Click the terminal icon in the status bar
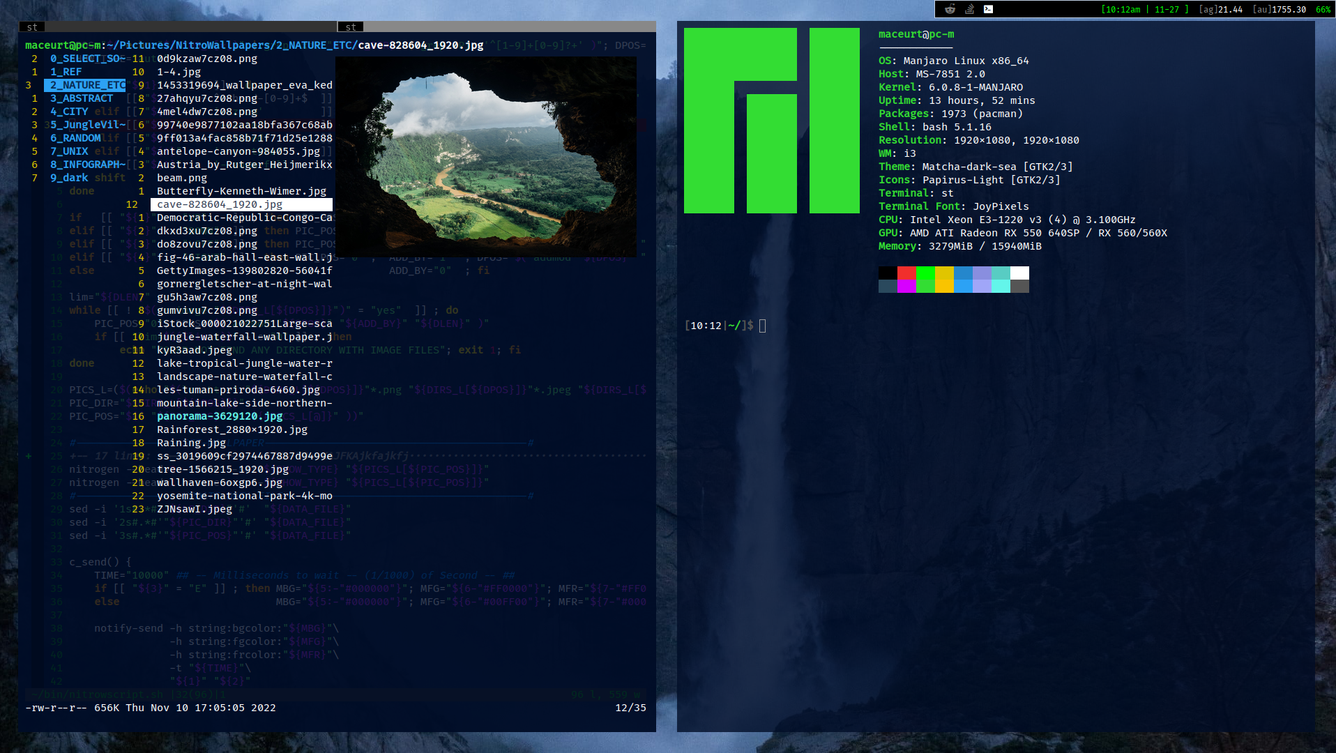This screenshot has height=753, width=1336. [988, 9]
